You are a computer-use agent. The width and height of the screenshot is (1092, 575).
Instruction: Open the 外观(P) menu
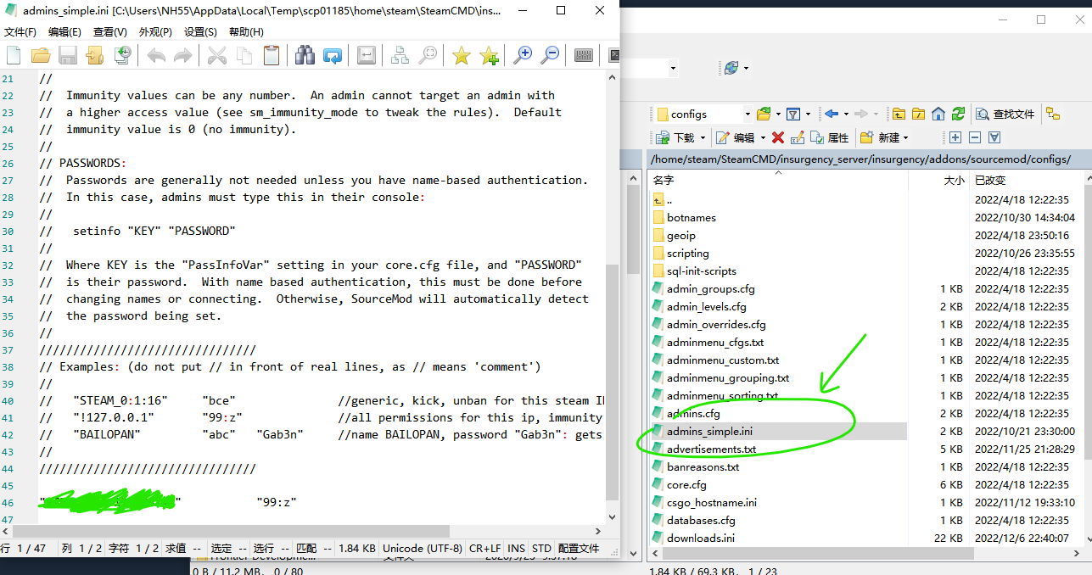(x=155, y=32)
